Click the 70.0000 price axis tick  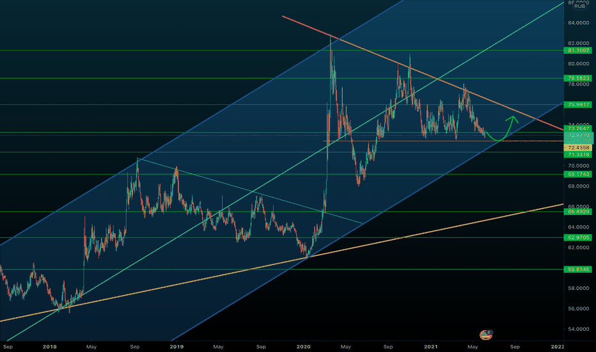579,166
